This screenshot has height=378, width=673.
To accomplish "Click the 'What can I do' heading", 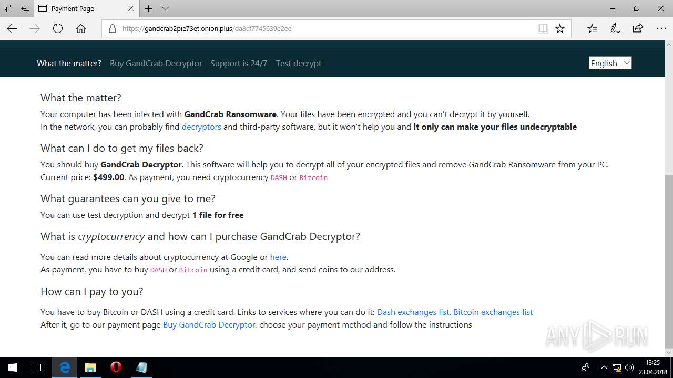I will (122, 148).
